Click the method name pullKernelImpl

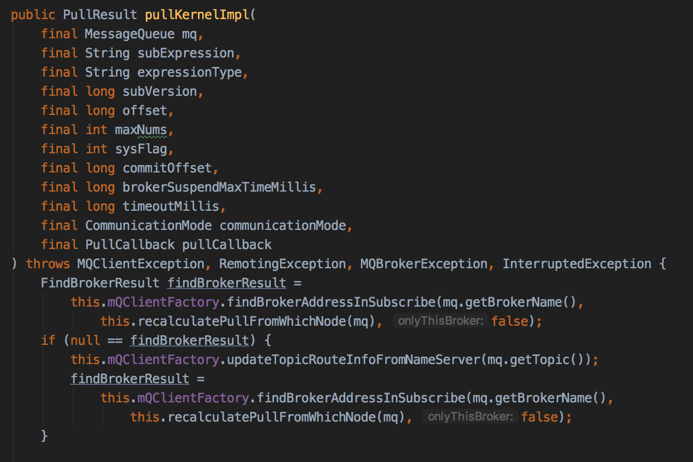[x=196, y=15]
